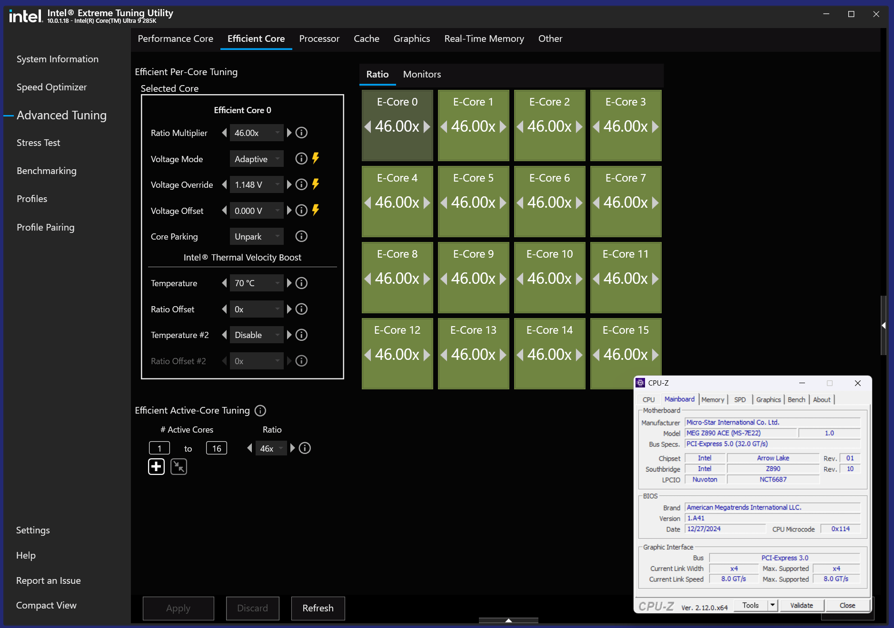Click the Intel logo
The width and height of the screenshot is (894, 628).
pyautogui.click(x=26, y=16)
